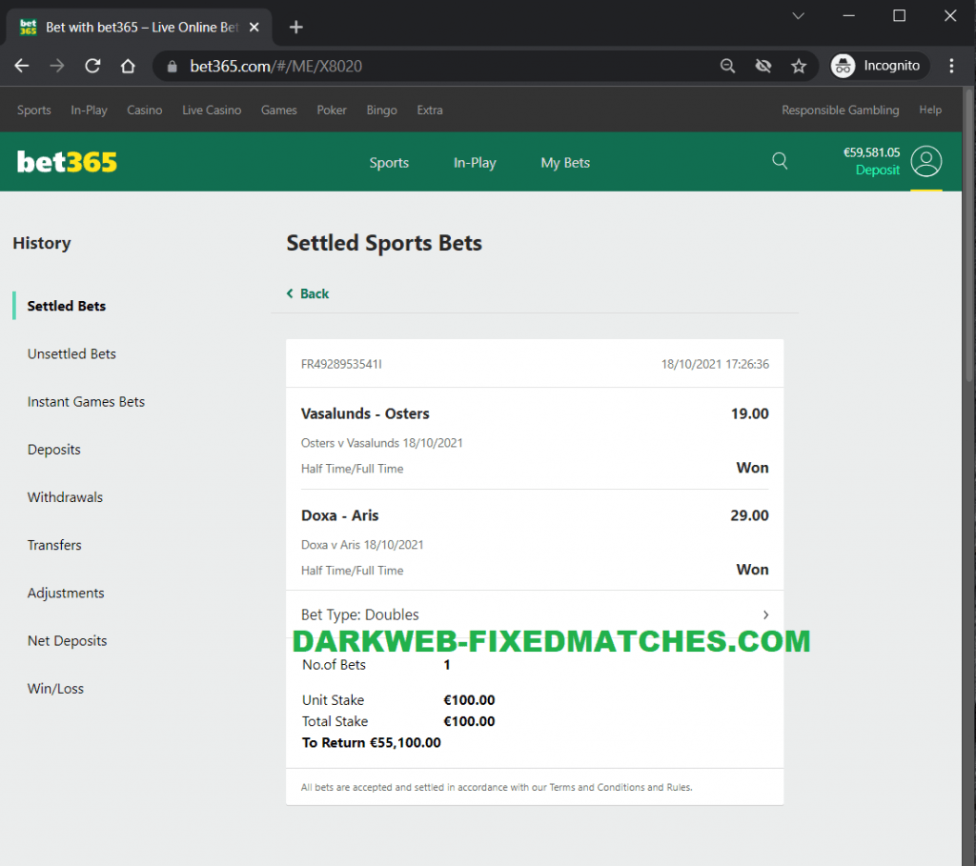
Task: Select In-Play in green header
Action: tap(475, 163)
